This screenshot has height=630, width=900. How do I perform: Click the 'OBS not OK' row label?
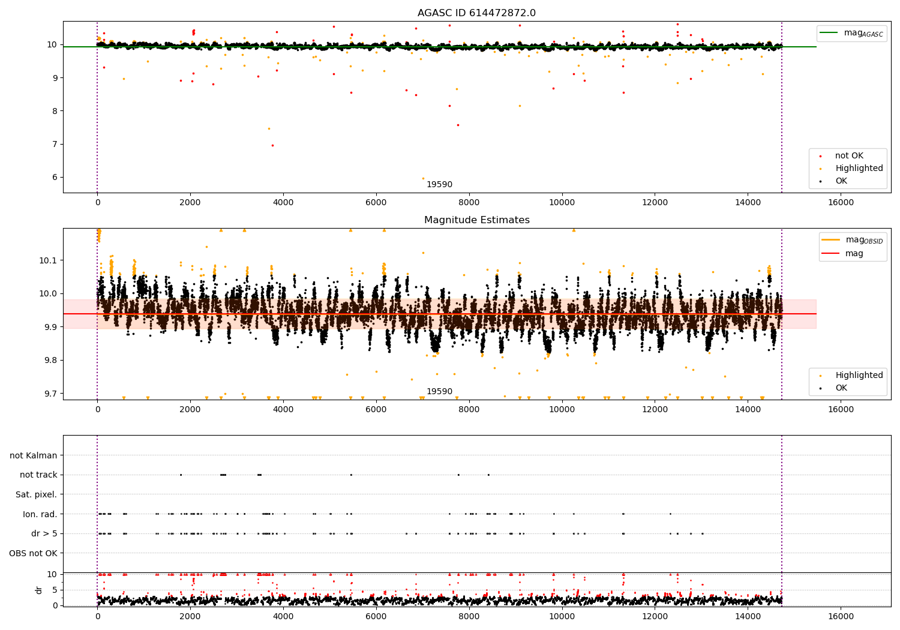(x=34, y=553)
